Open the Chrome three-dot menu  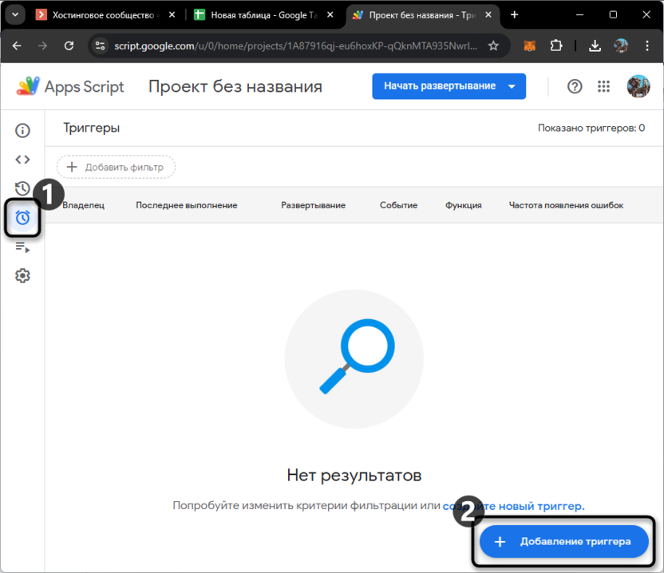click(x=647, y=45)
